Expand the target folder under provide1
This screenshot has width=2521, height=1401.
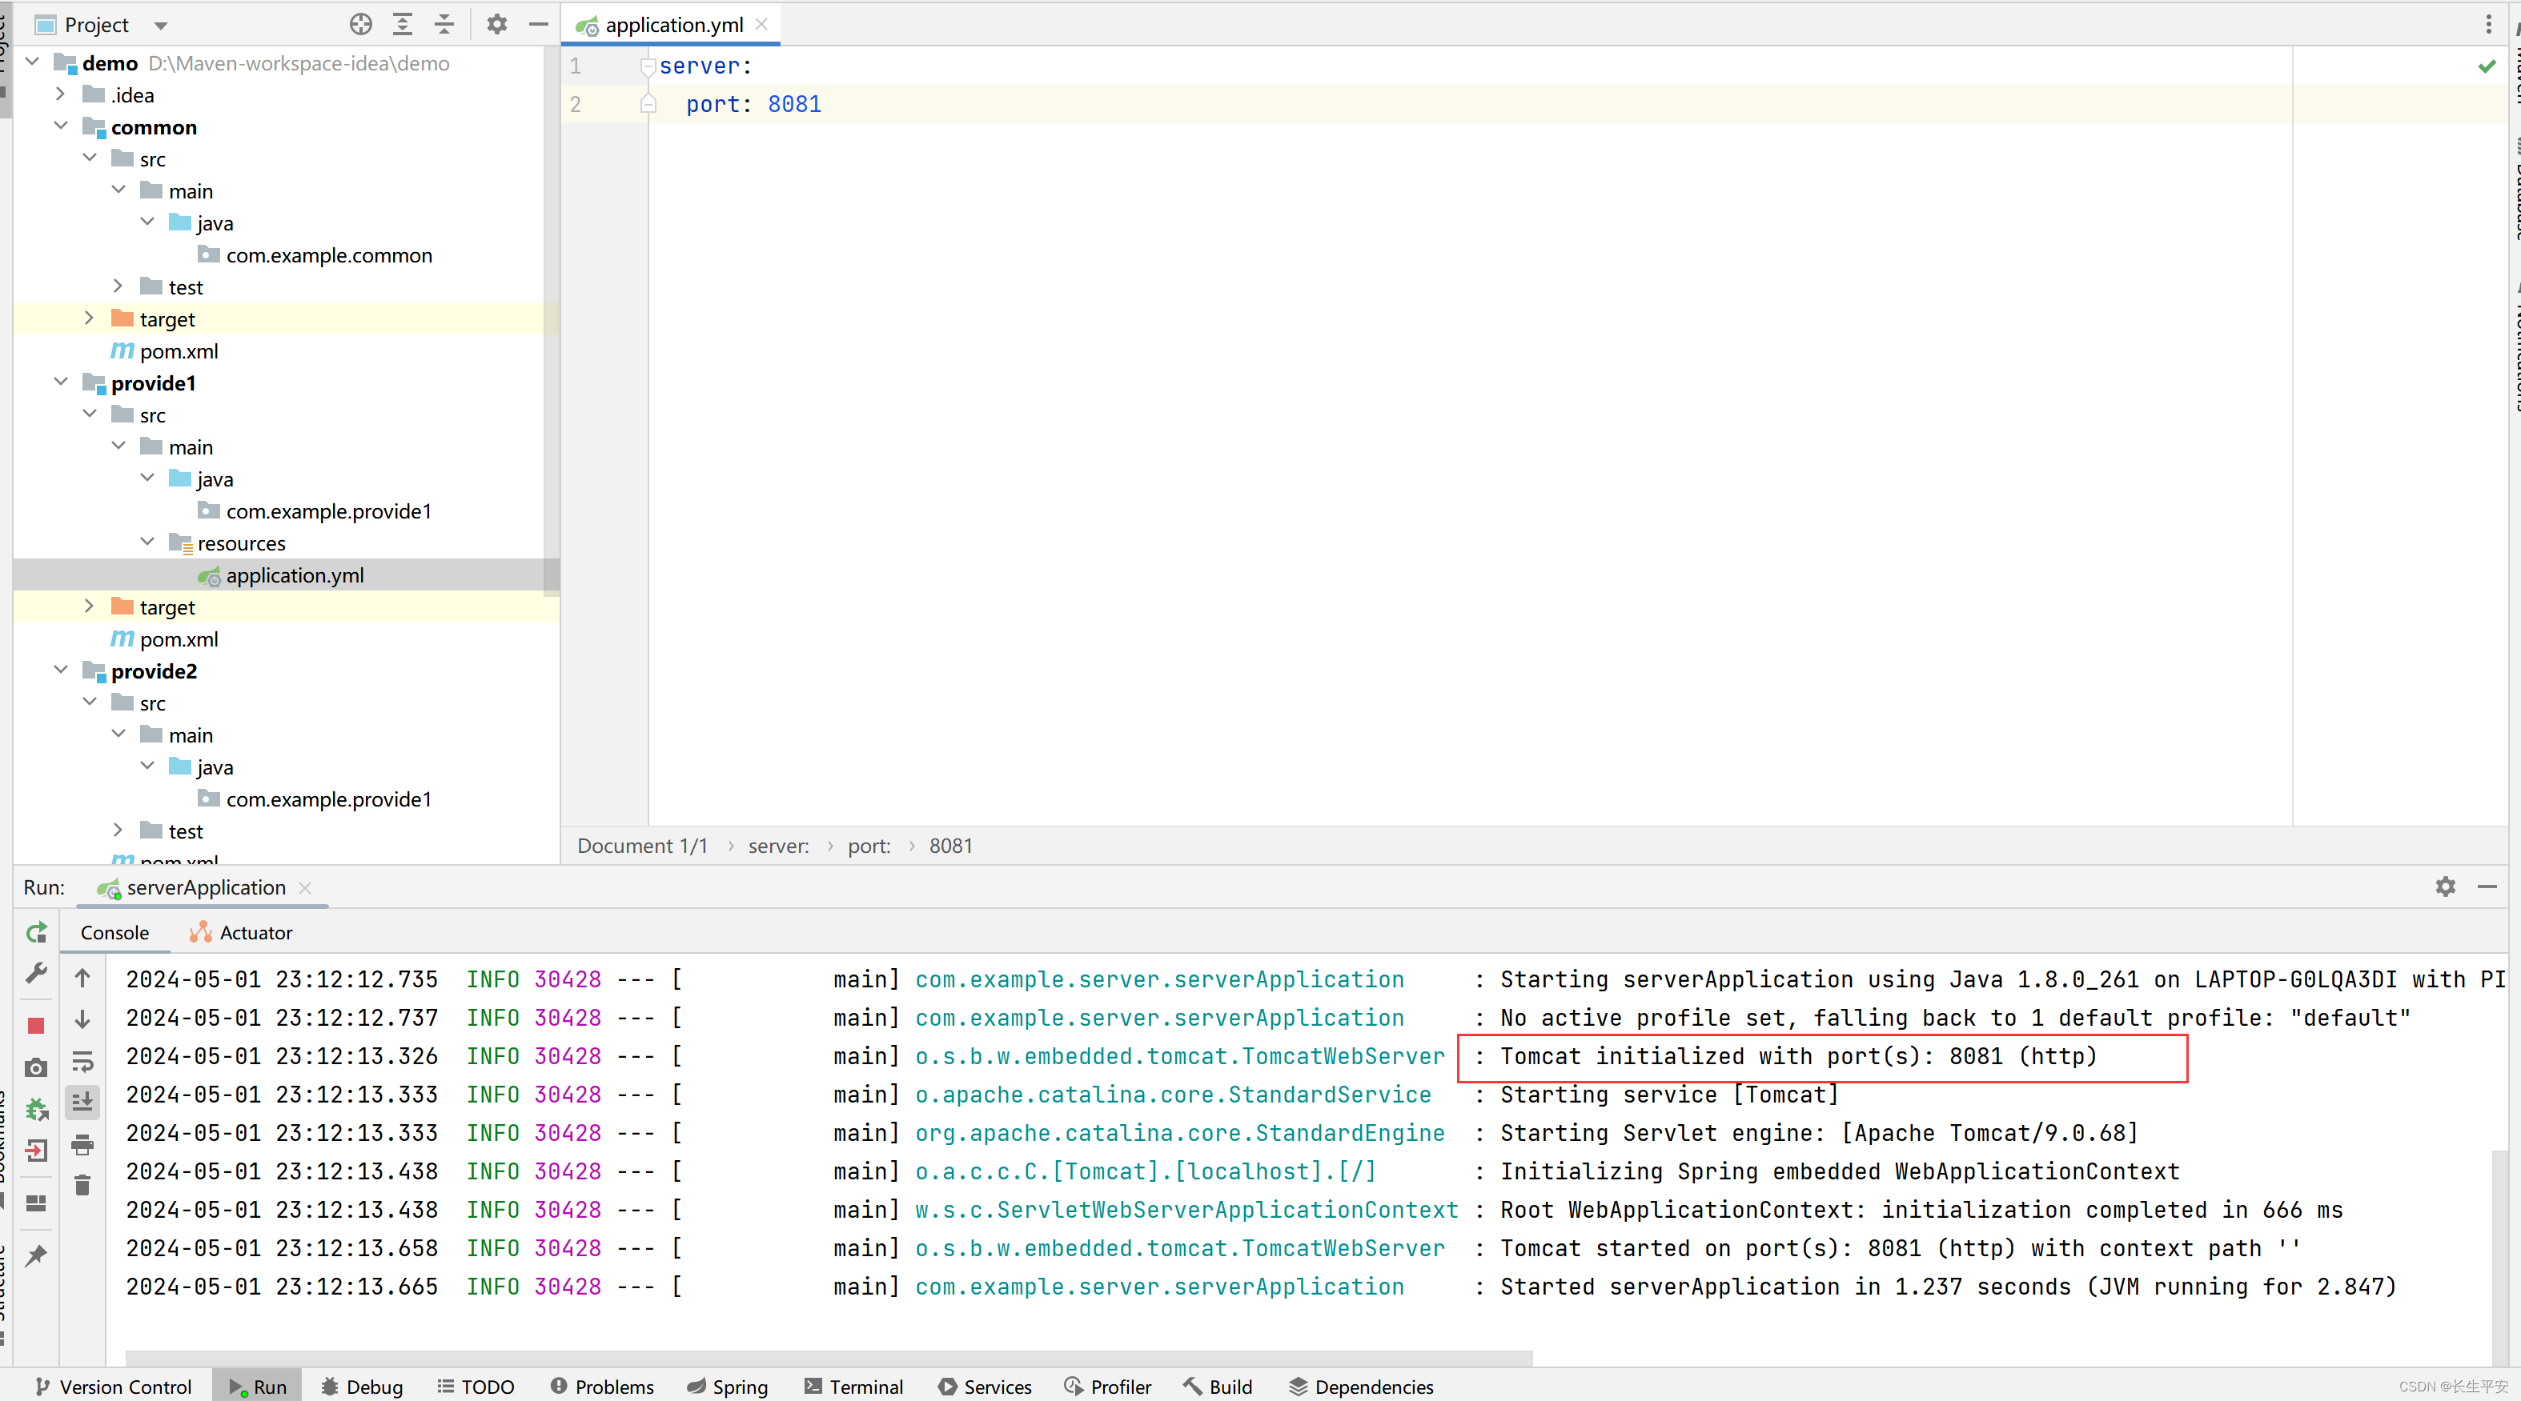[x=89, y=606]
